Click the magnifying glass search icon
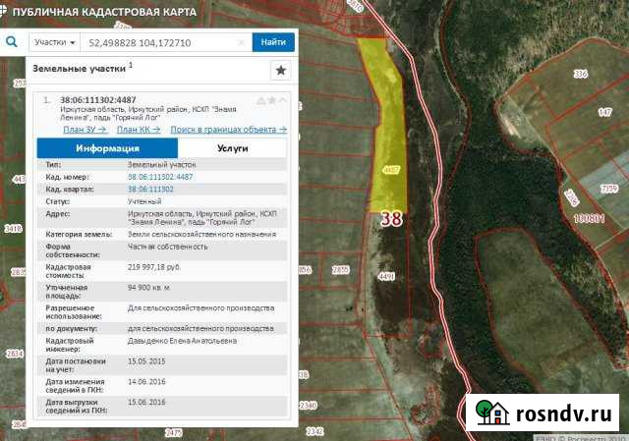629x441 pixels. 12,42
